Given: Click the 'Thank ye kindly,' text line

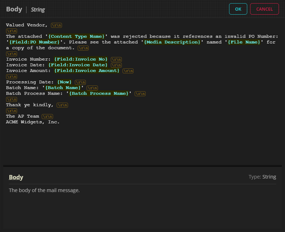Looking at the screenshot, I should (x=30, y=105).
